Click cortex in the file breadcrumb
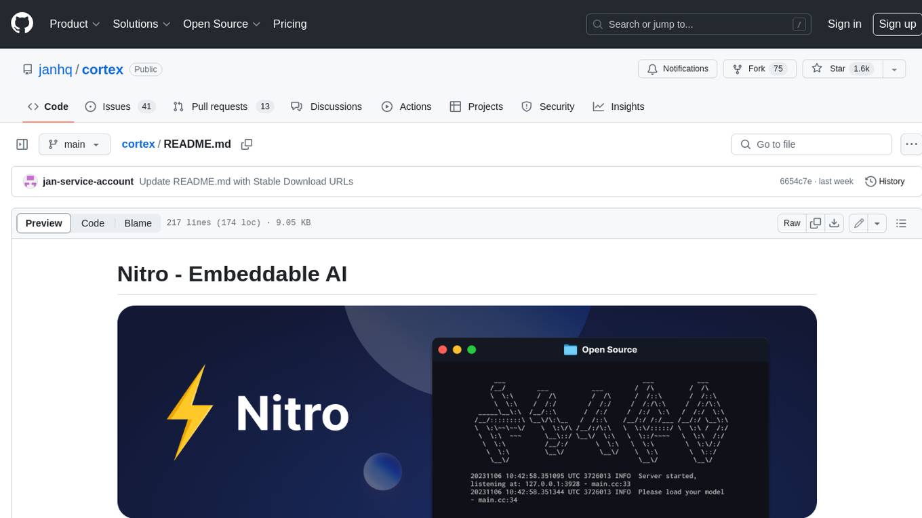 point(138,144)
